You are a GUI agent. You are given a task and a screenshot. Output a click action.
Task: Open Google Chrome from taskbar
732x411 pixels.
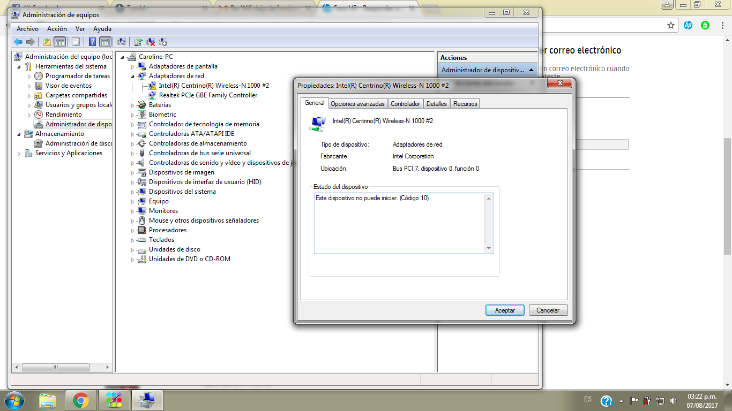81,400
